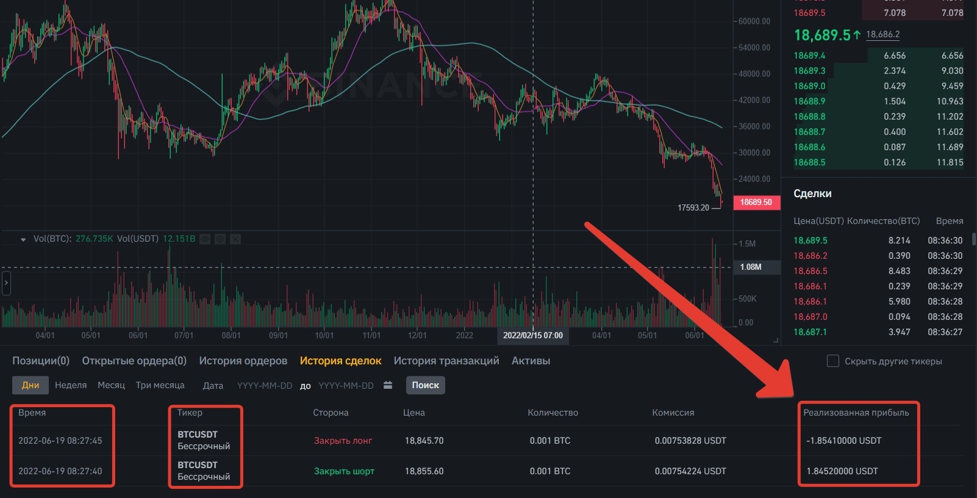Open 'История ордеров' tab
The height and width of the screenshot is (498, 977).
[x=243, y=361]
